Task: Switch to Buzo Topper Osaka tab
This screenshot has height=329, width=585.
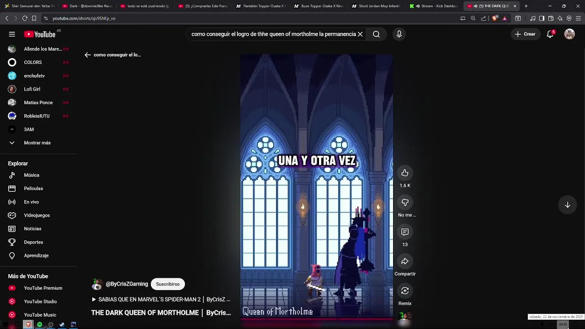Action: [319, 6]
